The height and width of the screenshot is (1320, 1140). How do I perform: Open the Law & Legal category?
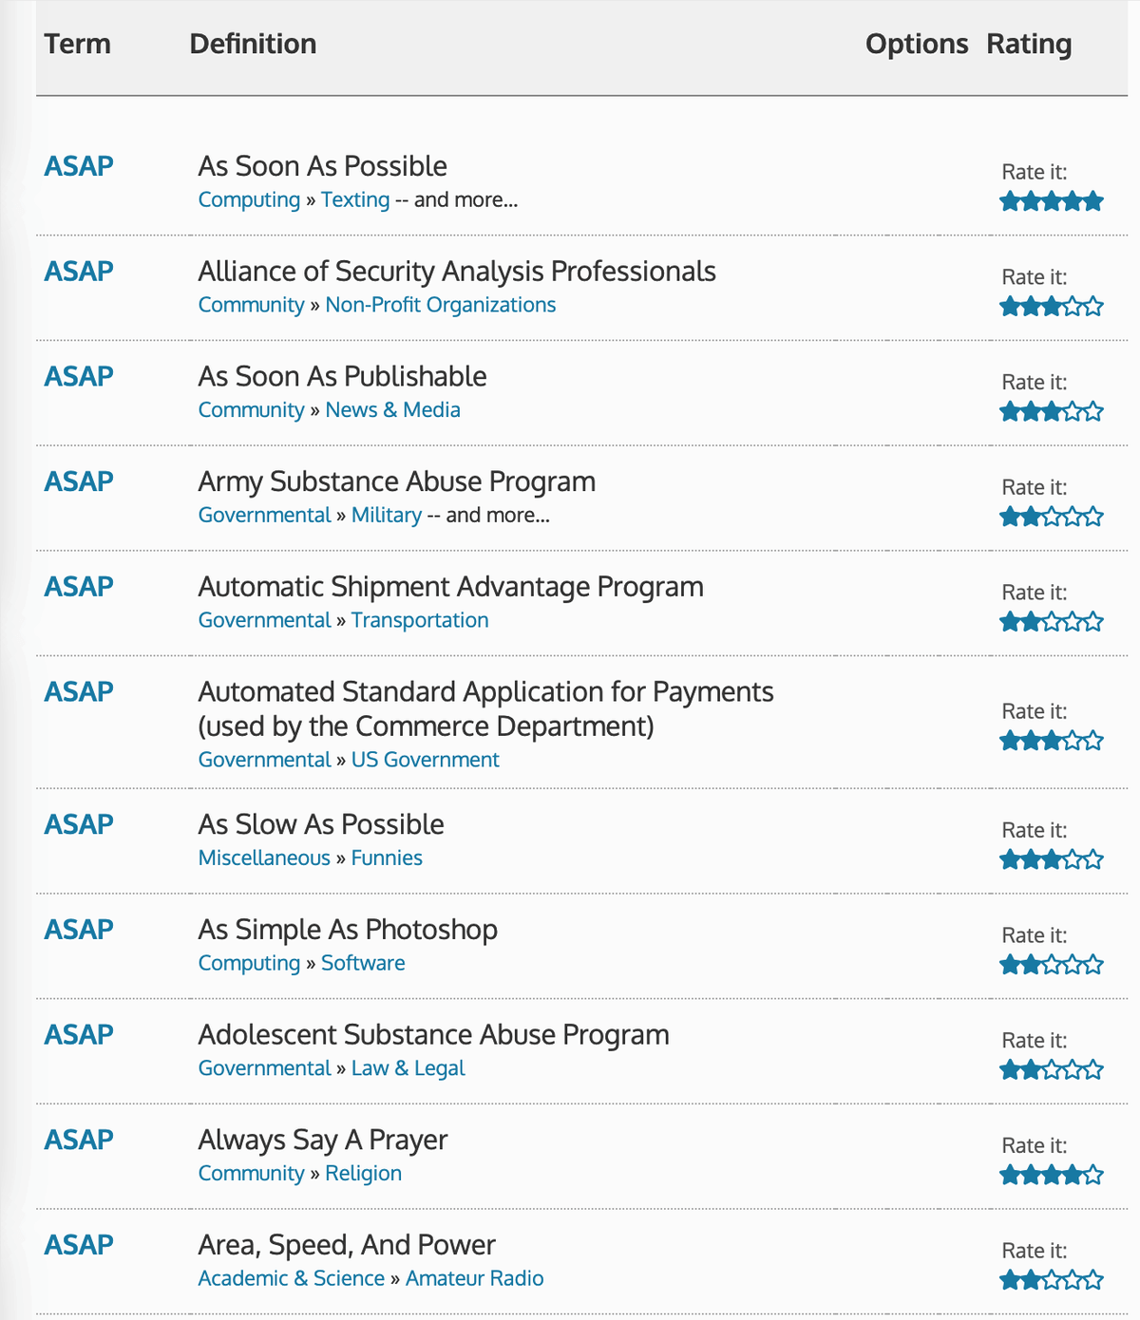point(408,1068)
